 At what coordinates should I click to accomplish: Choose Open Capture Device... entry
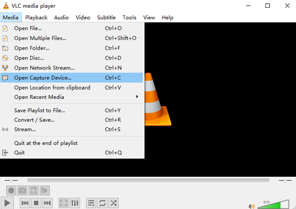(x=72, y=77)
